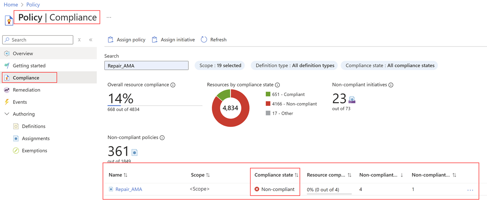Click the 14% compliance value
Image resolution: width=487 pixels, height=201 pixels.
(121, 98)
